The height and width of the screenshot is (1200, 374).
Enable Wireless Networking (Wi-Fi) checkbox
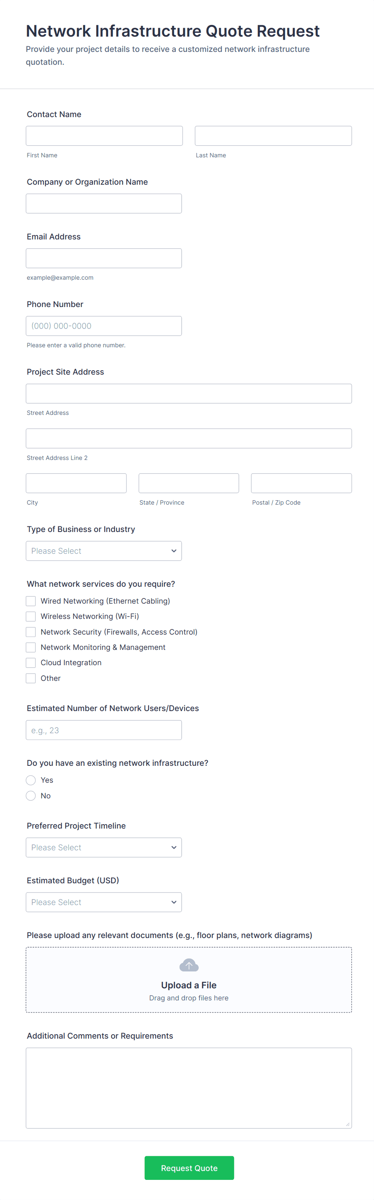(31, 616)
